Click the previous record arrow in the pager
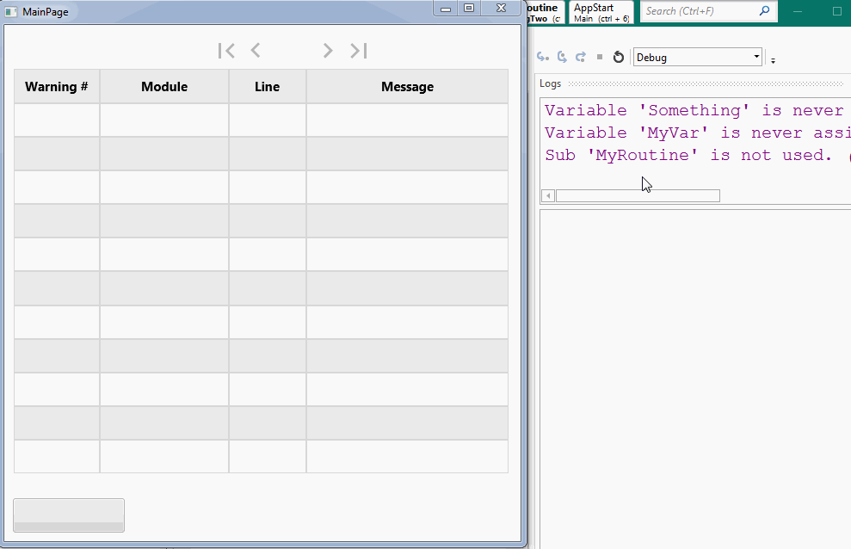This screenshot has height=549, width=851. coord(256,51)
